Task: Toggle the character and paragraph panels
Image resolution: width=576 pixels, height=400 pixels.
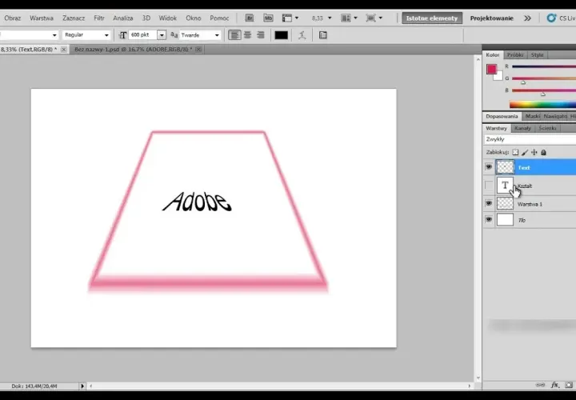Action: (323, 35)
